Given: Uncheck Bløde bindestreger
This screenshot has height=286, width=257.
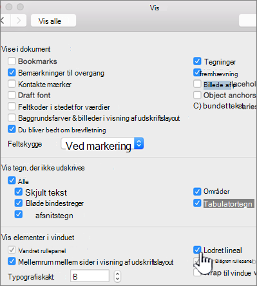Looking at the screenshot, I should (19, 203).
